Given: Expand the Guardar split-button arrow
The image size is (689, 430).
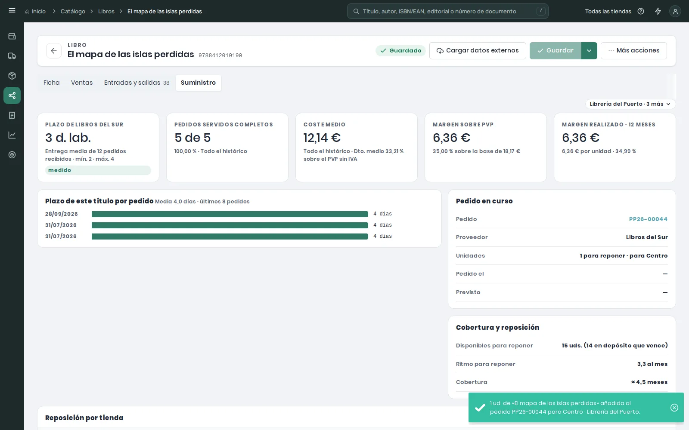Looking at the screenshot, I should (x=589, y=51).
